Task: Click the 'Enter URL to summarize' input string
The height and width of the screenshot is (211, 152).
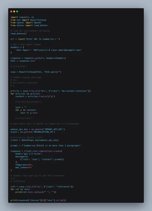Action: tap(42, 39)
